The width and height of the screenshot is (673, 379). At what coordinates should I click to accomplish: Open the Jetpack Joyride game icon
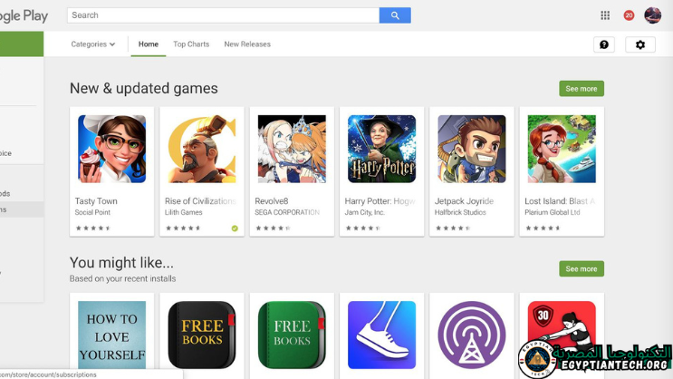(x=472, y=149)
